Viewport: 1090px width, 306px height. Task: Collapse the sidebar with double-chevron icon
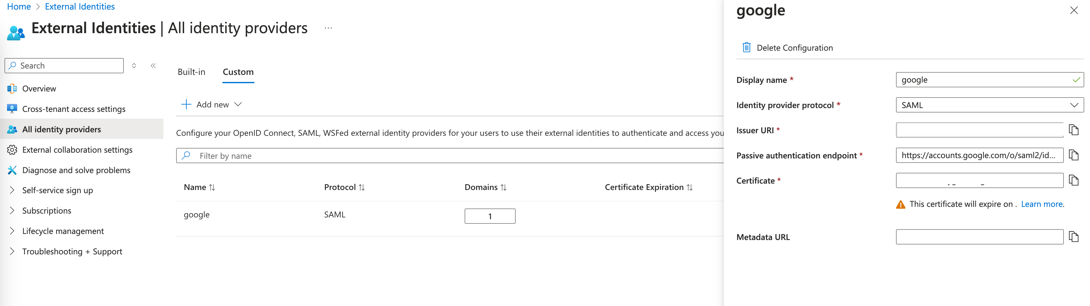pyautogui.click(x=153, y=66)
